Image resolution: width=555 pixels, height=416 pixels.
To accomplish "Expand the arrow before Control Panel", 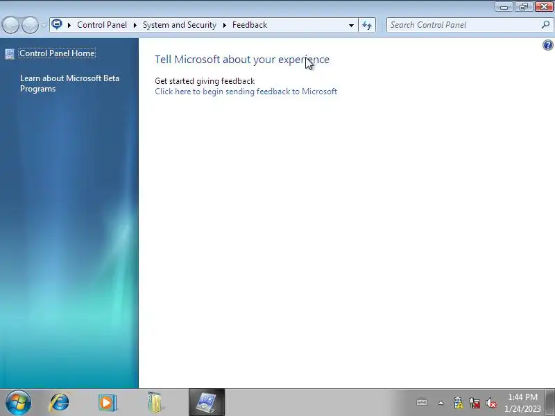I will 69,25.
